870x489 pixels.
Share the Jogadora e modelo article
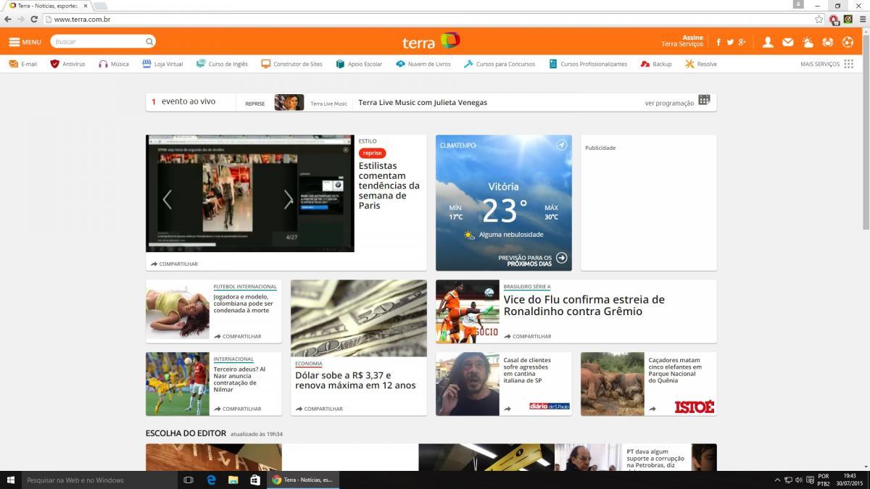click(x=238, y=336)
